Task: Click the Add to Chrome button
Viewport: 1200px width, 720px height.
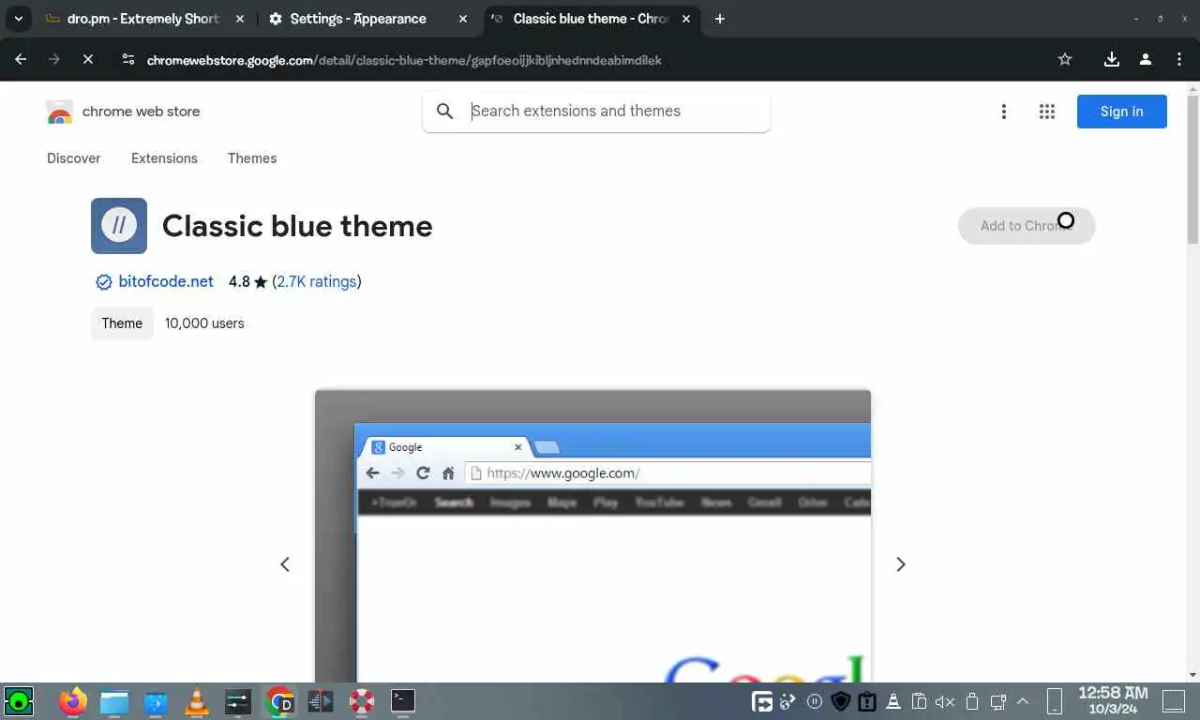Action: coord(1027,226)
